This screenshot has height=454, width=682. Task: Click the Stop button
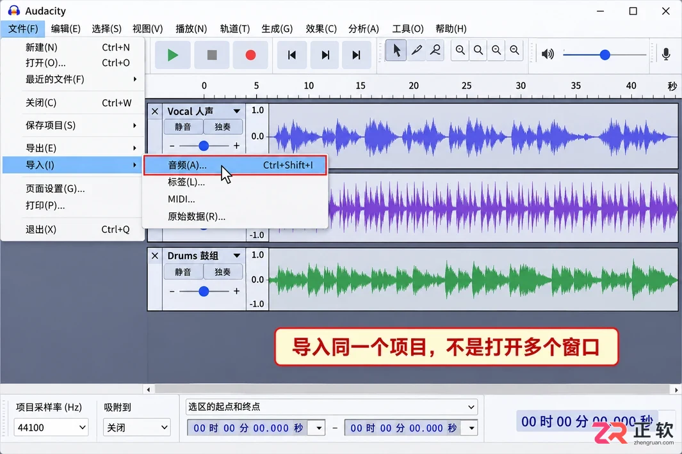(212, 55)
